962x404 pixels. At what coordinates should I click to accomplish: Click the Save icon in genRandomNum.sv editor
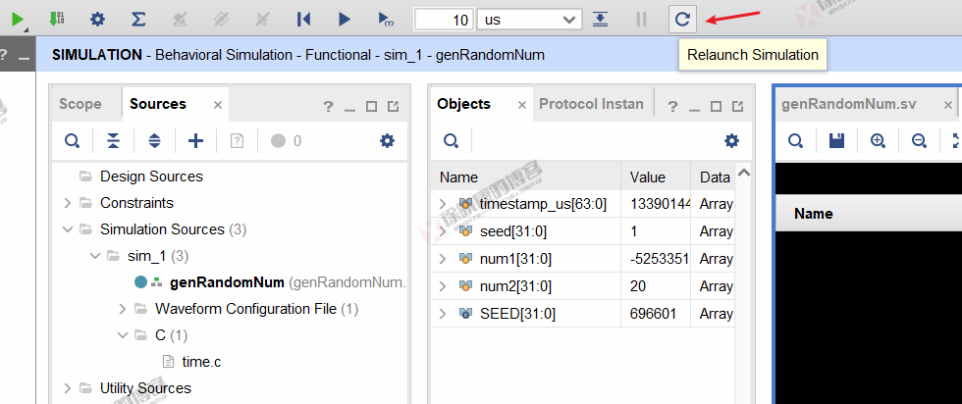(836, 141)
